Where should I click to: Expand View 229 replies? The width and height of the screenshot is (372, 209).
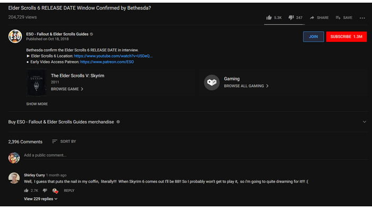41,199
